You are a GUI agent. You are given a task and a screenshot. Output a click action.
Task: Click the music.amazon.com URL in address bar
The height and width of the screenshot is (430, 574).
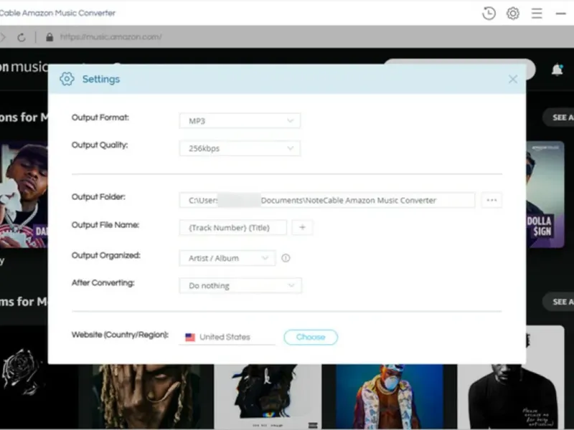[x=111, y=37]
